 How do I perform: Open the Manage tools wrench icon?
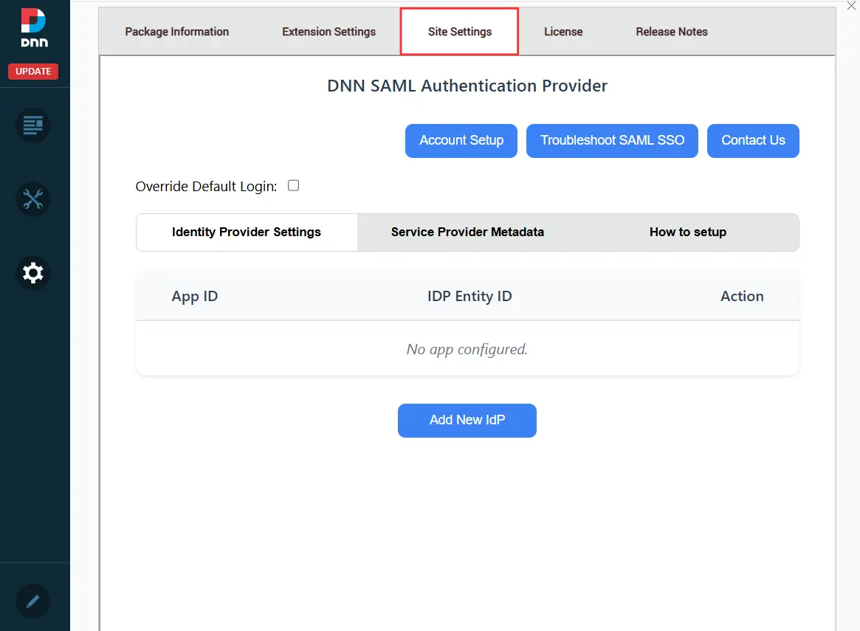33,199
